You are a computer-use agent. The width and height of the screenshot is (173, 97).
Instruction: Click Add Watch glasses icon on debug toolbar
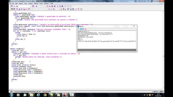coord(51,9)
